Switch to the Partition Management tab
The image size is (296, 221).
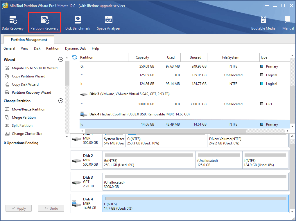(29, 39)
